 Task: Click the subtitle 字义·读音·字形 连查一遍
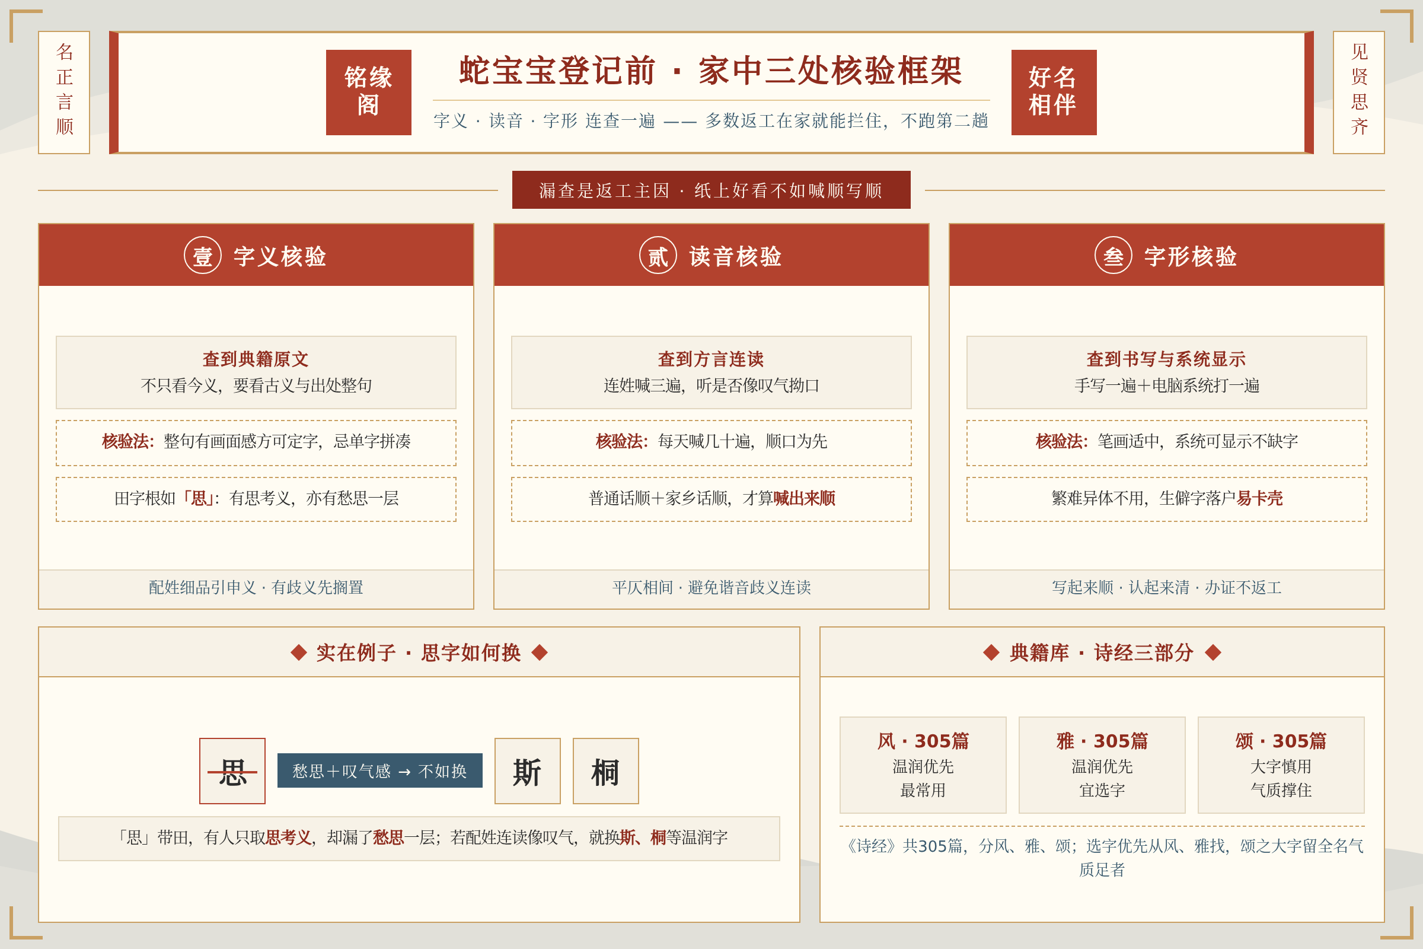click(711, 120)
